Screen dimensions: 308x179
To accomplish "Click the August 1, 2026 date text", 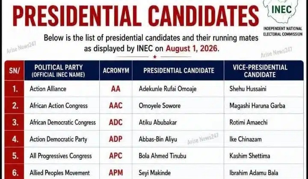I will 192,48.
